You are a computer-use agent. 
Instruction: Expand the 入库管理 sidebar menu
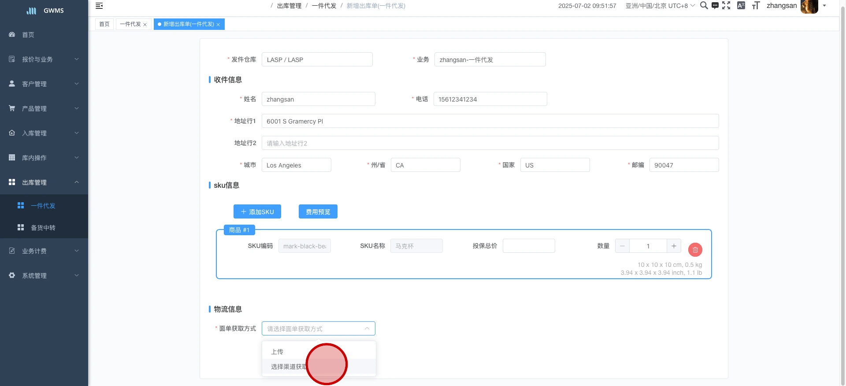pyautogui.click(x=44, y=133)
